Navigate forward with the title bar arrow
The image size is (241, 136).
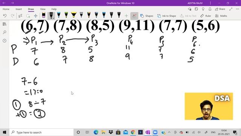(x=12, y=3)
